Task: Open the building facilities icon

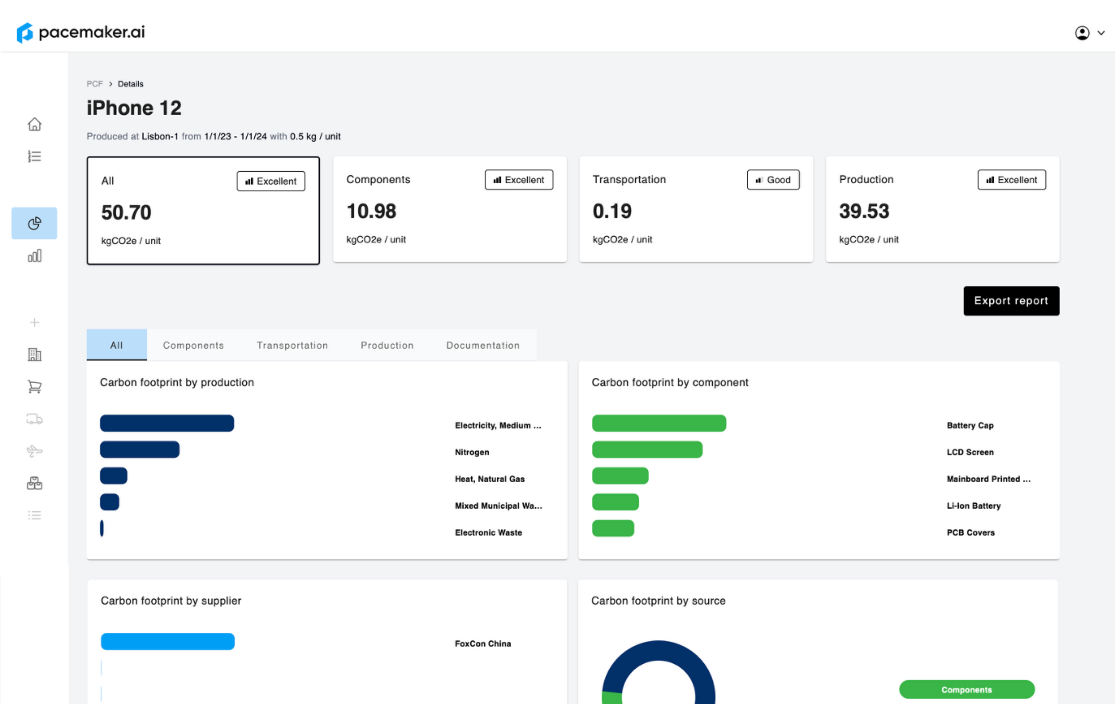Action: pos(34,355)
